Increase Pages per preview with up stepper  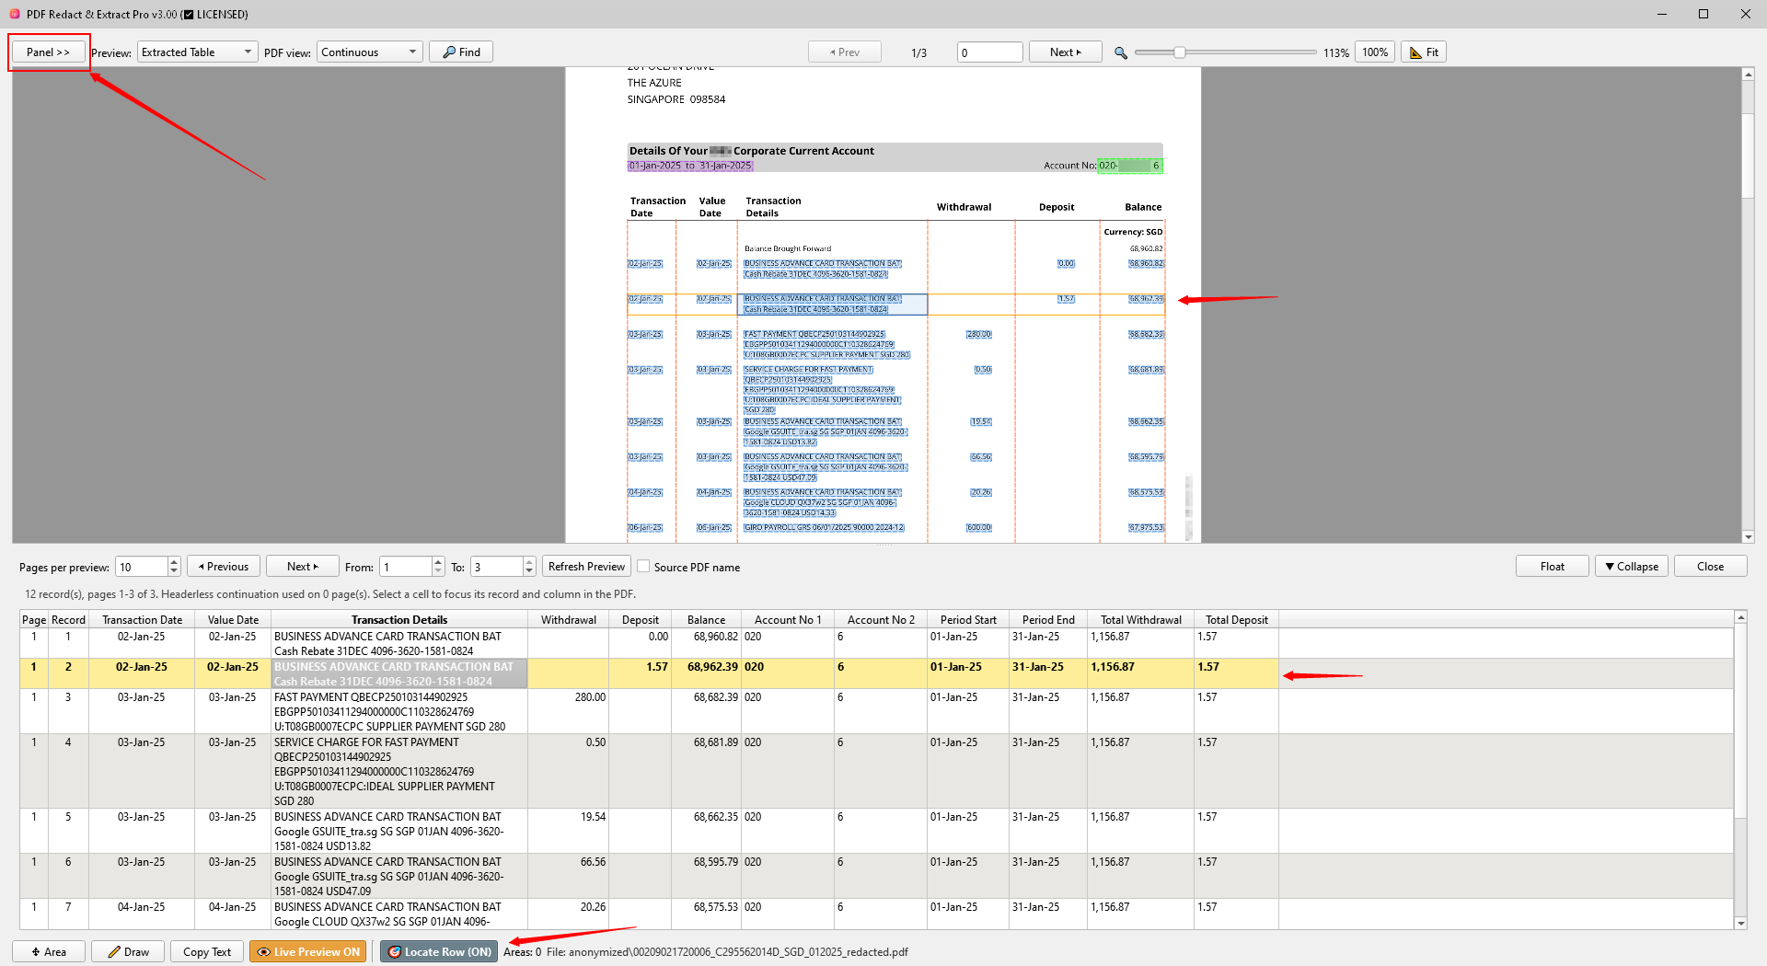pos(174,562)
